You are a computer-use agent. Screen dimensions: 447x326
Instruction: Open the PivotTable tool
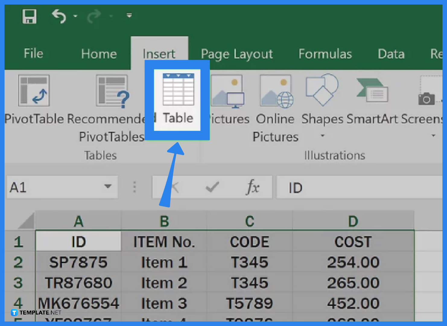point(33,91)
